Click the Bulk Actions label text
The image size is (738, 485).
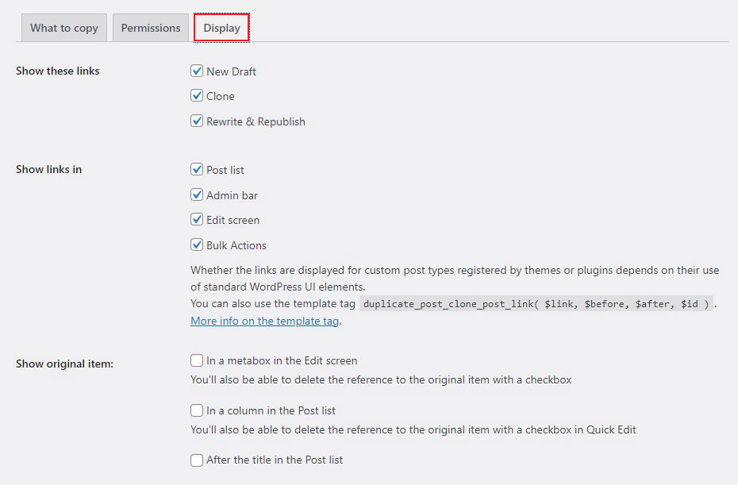236,245
